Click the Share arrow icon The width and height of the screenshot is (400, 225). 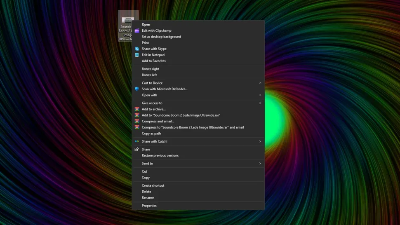(x=137, y=149)
